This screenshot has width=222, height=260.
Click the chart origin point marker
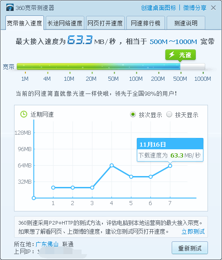pyautogui.click(x=34, y=198)
